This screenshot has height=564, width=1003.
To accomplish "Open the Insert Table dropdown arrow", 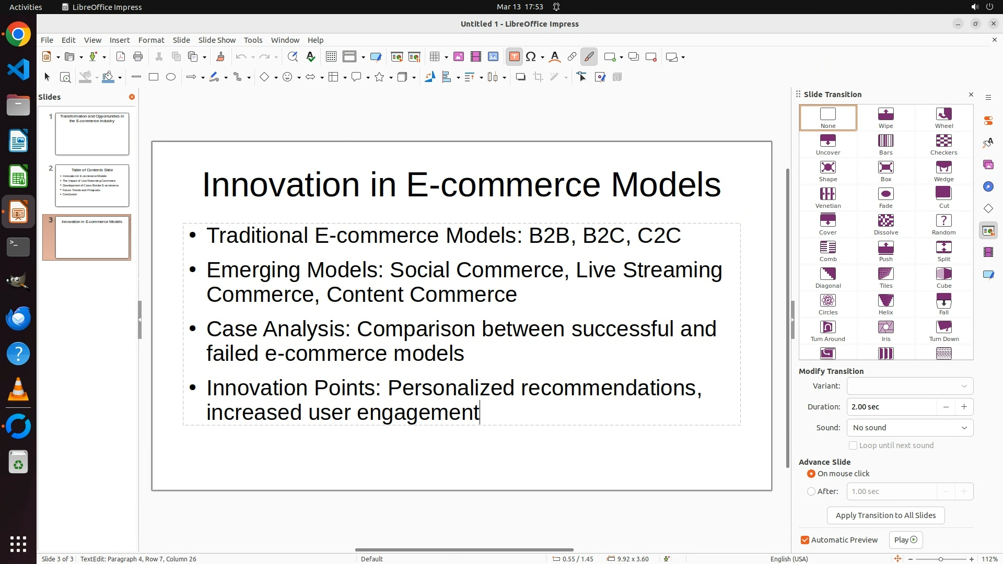I will 447,57.
